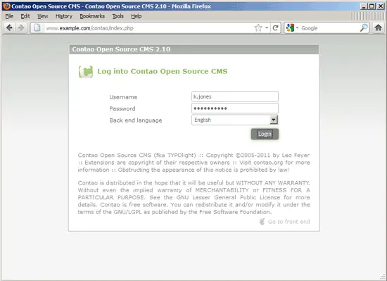Open the History menu

click(x=64, y=16)
